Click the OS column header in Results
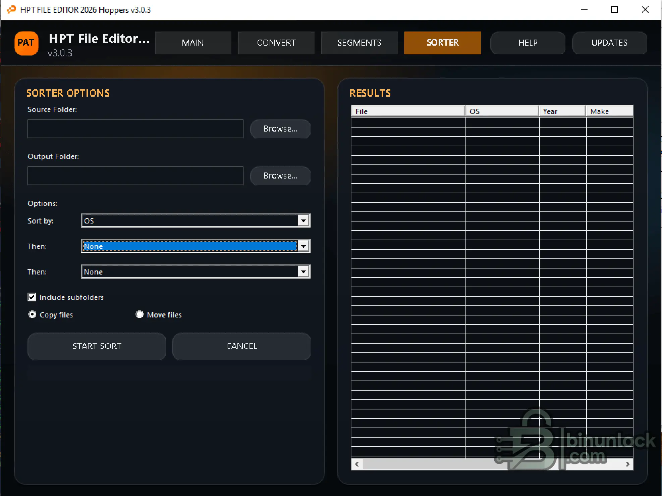662x496 pixels. (502, 111)
